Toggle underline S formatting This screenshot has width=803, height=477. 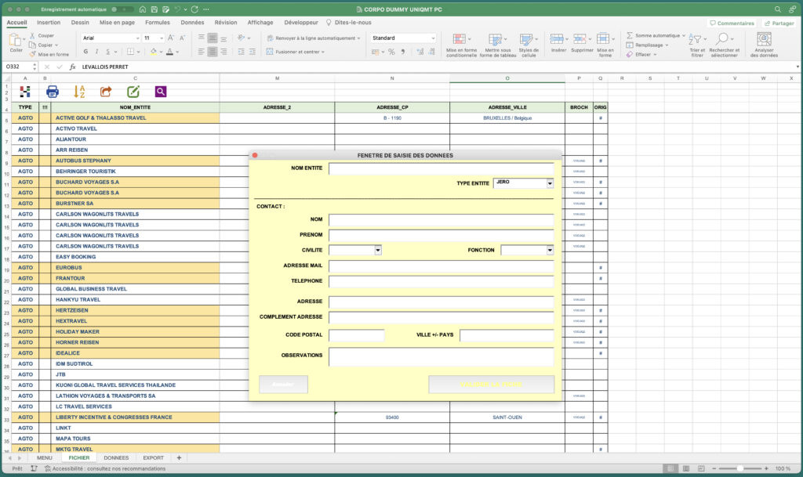pyautogui.click(x=108, y=52)
